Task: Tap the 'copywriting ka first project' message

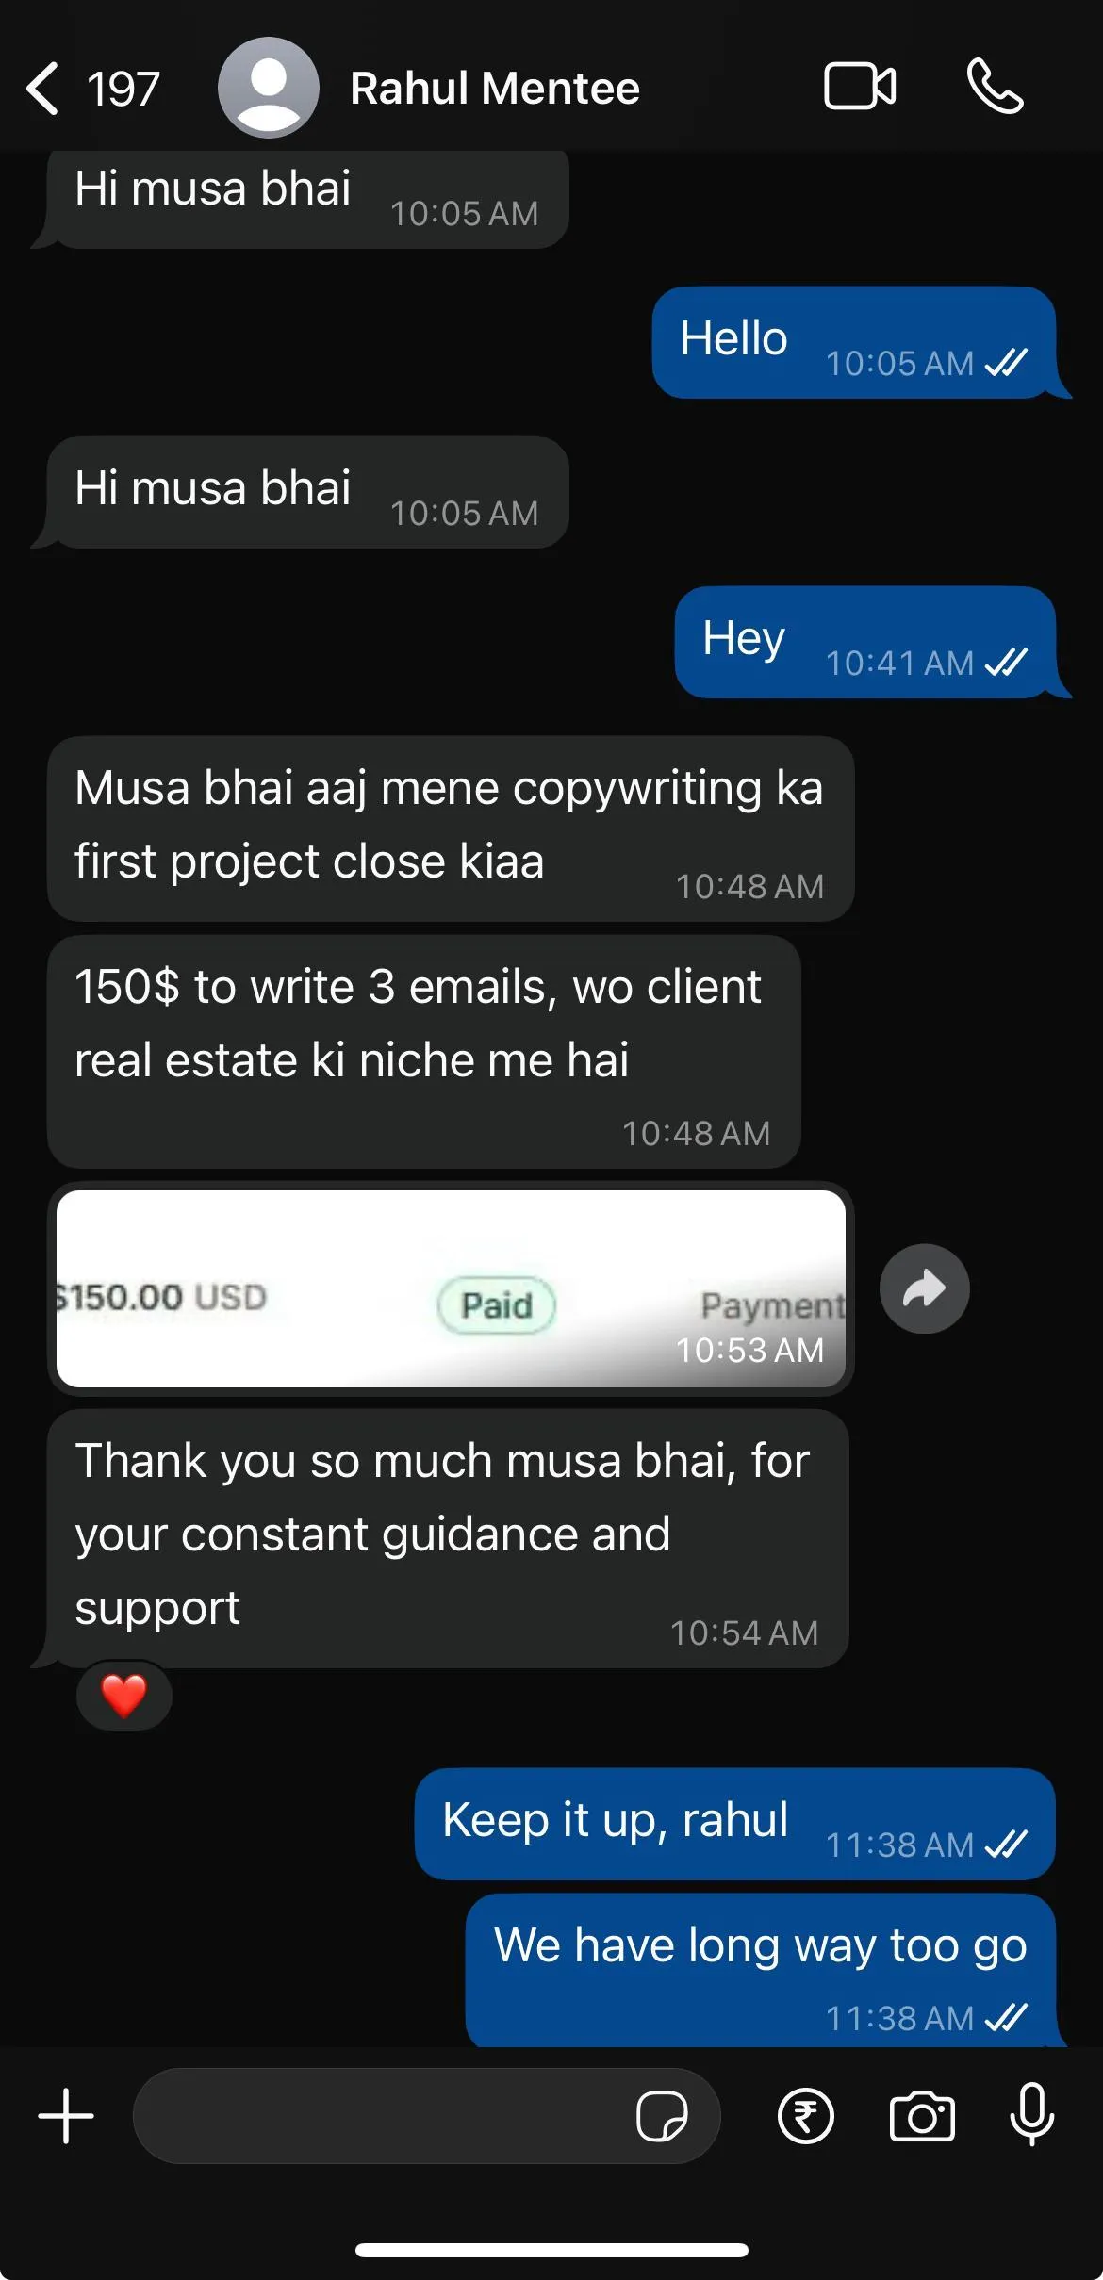Action: click(451, 828)
